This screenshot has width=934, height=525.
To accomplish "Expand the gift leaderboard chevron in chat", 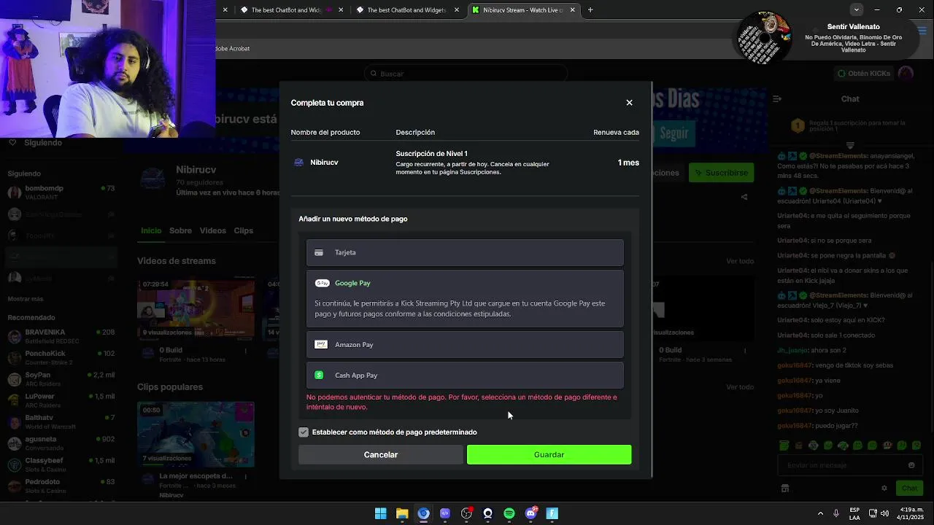I will (x=850, y=145).
